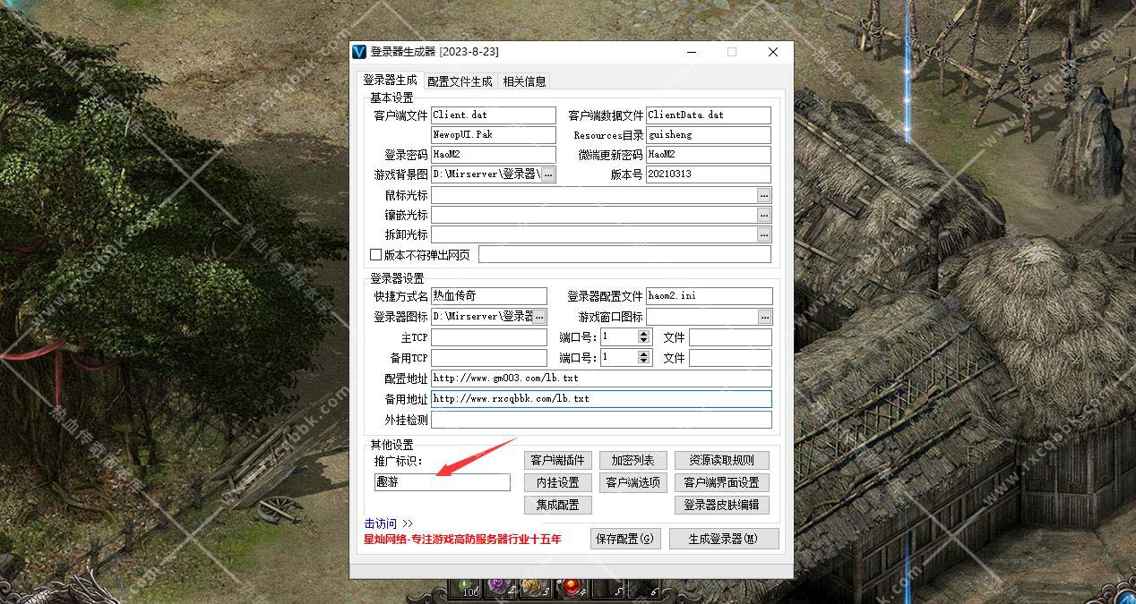Click the 推广标识 field containing 趣游

click(443, 482)
